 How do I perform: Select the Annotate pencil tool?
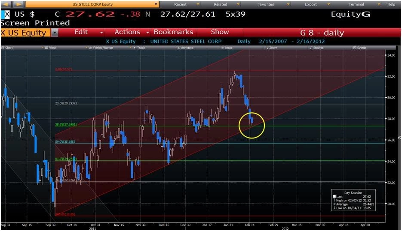click(x=185, y=48)
